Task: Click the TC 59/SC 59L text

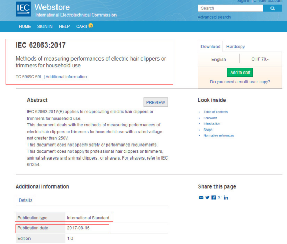Action: point(29,77)
